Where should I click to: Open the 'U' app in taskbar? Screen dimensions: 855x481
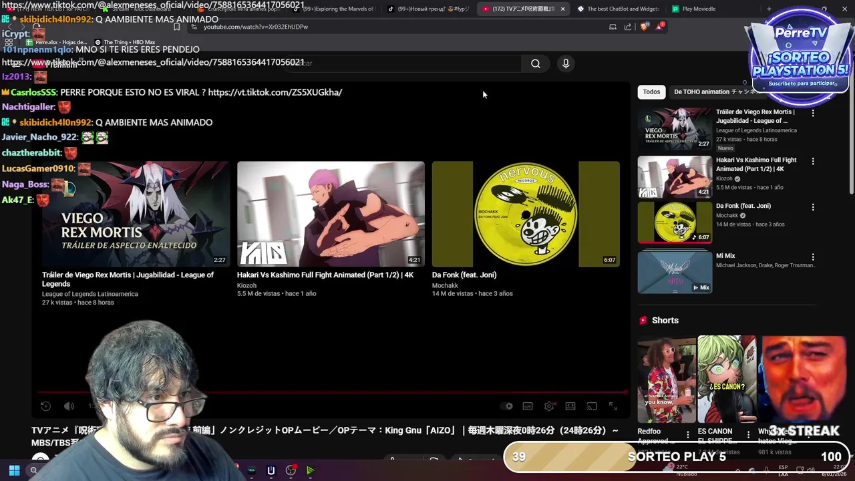coord(271,470)
